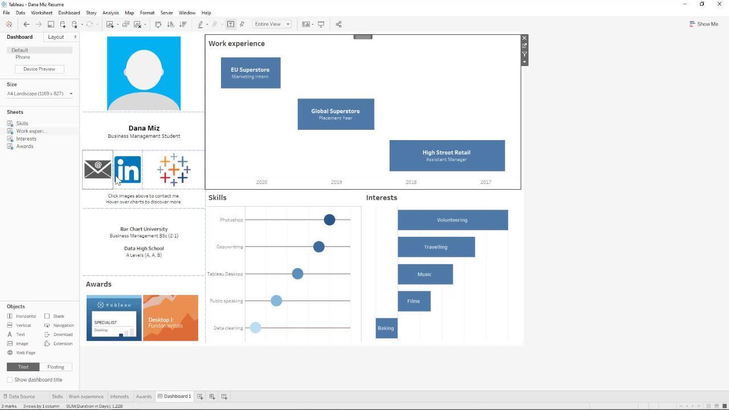
Task: Open Work experience More Options arrow
Action: click(x=525, y=62)
